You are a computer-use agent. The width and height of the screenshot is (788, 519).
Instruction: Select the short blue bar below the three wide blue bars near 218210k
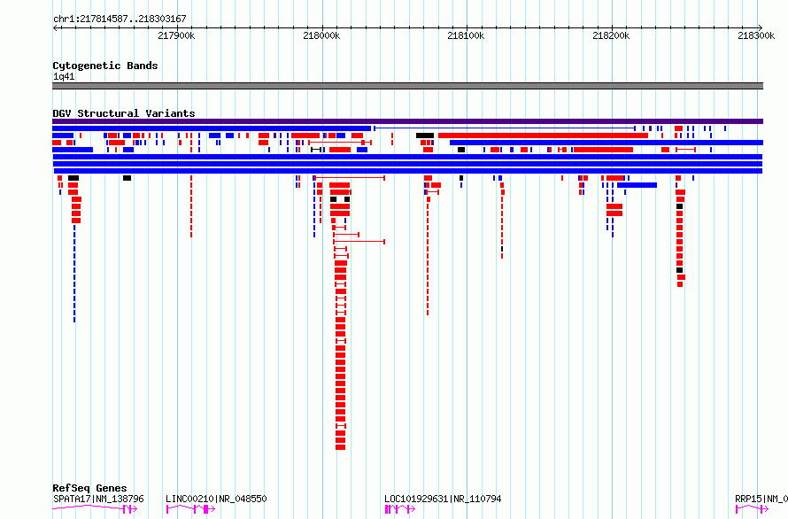(637, 185)
